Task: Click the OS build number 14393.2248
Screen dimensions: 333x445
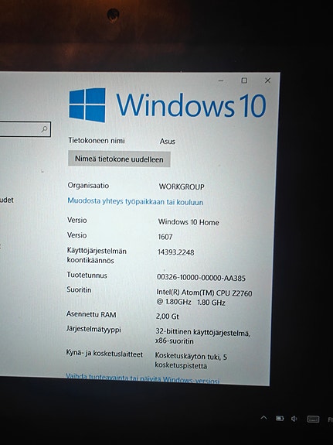Action: pos(175,252)
